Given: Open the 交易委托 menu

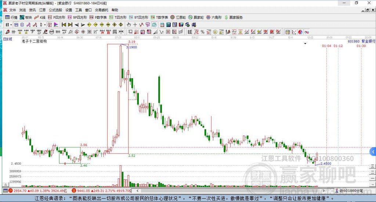Looking at the screenshot, I should point(101,10).
